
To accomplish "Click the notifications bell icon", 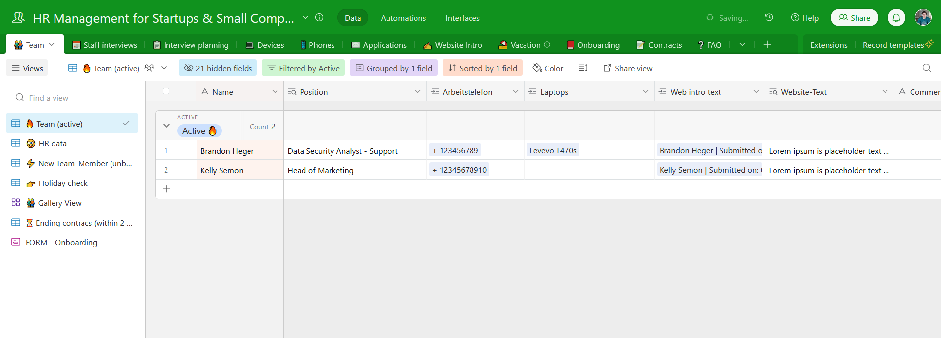I will coord(896,18).
